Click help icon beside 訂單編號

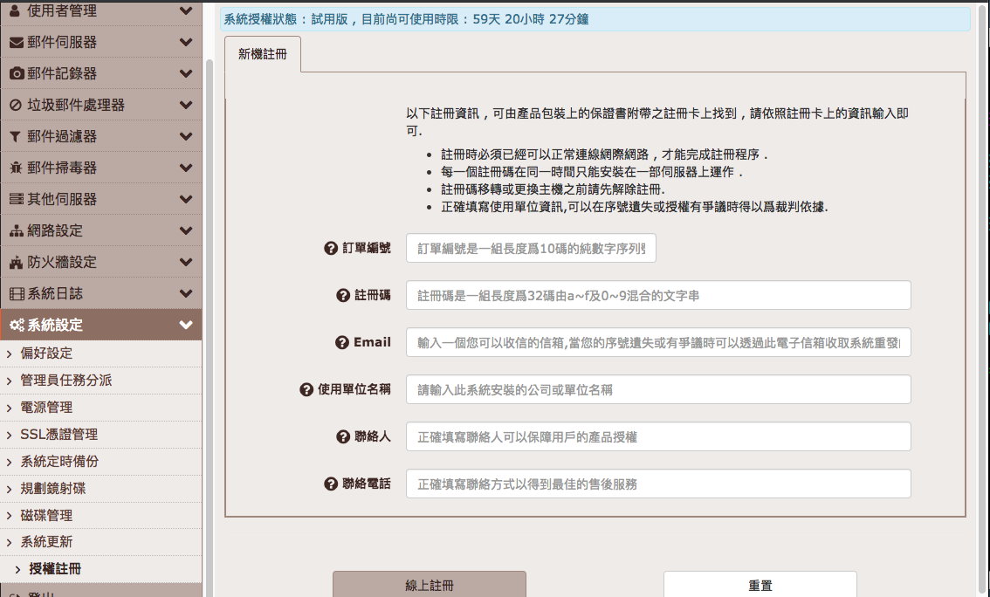point(331,248)
